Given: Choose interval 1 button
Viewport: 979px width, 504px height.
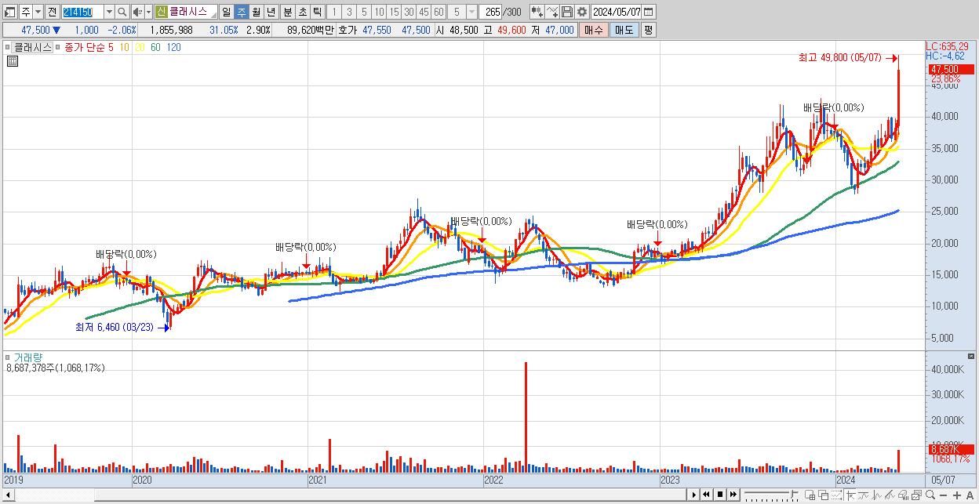Looking at the screenshot, I should coord(334,12).
